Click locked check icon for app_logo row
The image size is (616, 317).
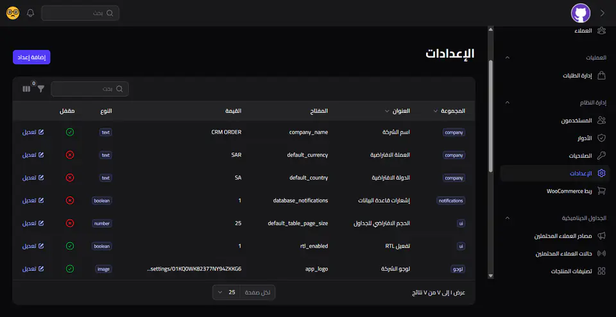69,269
